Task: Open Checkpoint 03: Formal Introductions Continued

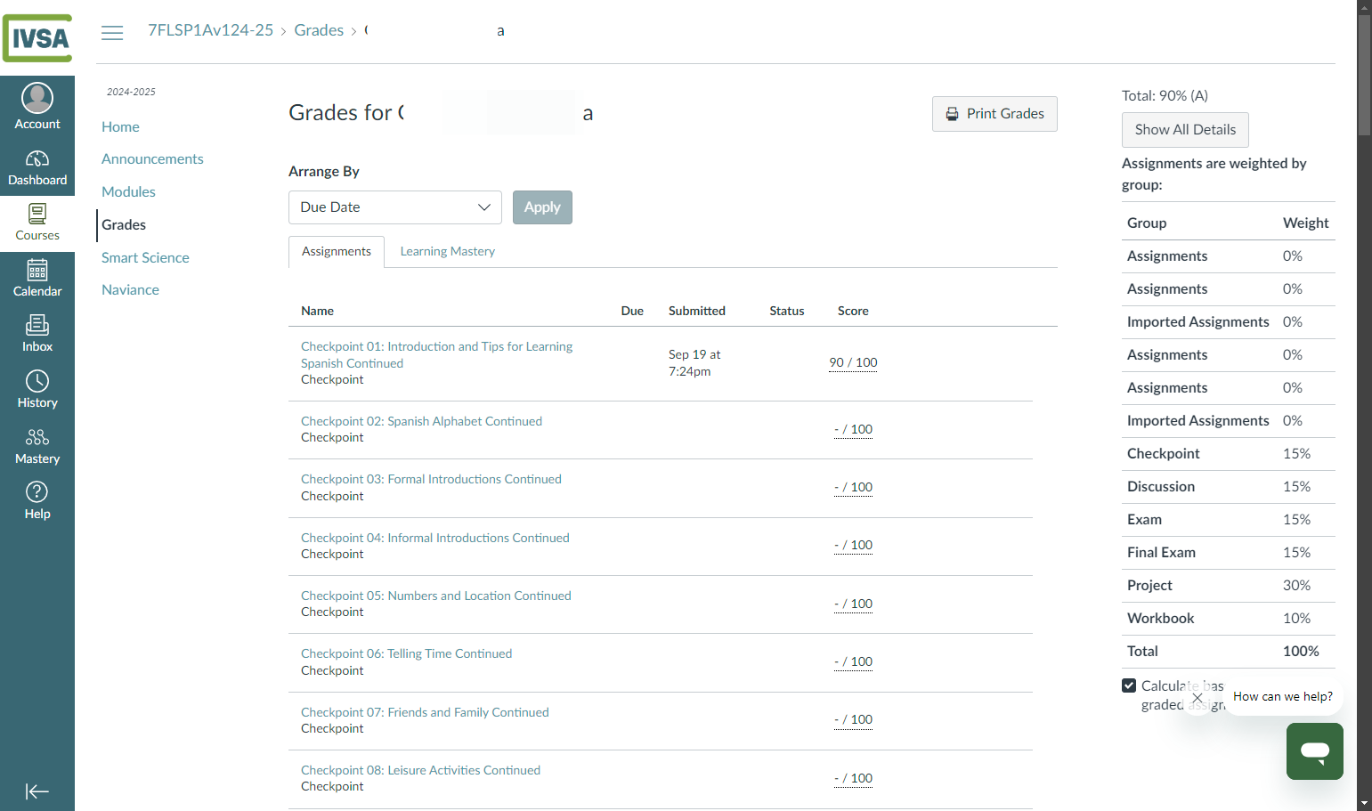Action: 431,479
